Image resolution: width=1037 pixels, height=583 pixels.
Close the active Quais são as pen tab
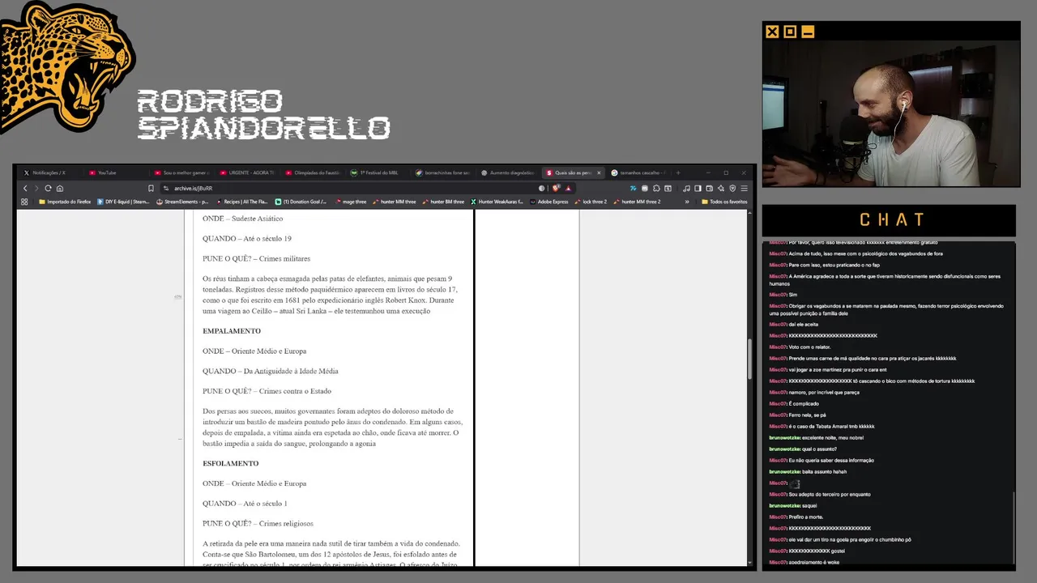point(600,172)
